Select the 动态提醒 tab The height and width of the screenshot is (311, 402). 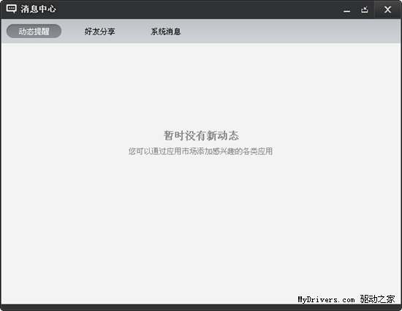34,31
